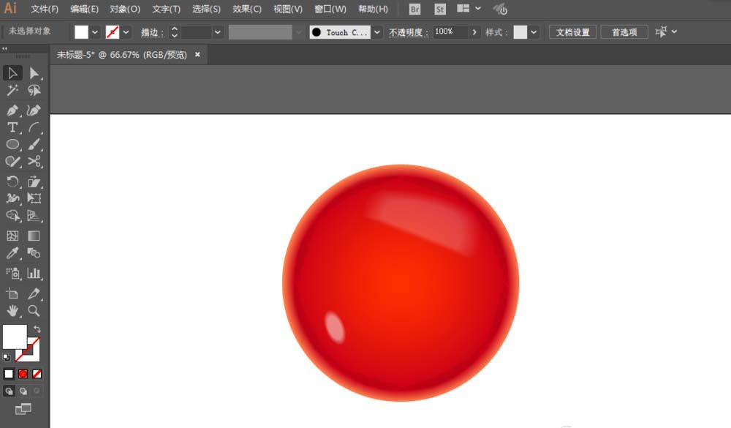The width and height of the screenshot is (731, 428).
Task: Click the Arrange Documents icon
Action: (463, 8)
